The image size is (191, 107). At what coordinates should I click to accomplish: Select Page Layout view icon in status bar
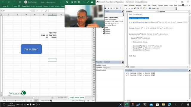tap(31, 100)
